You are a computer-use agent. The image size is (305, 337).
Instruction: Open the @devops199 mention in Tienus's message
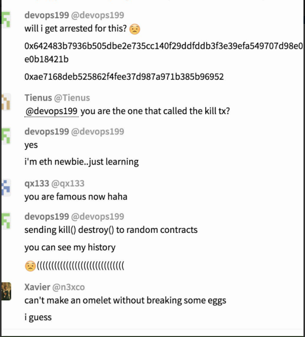[51, 111]
